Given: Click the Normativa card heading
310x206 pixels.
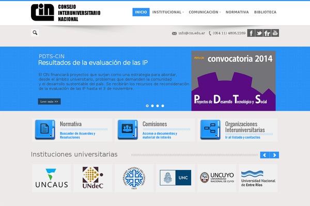Looking at the screenshot, I should (71, 124).
